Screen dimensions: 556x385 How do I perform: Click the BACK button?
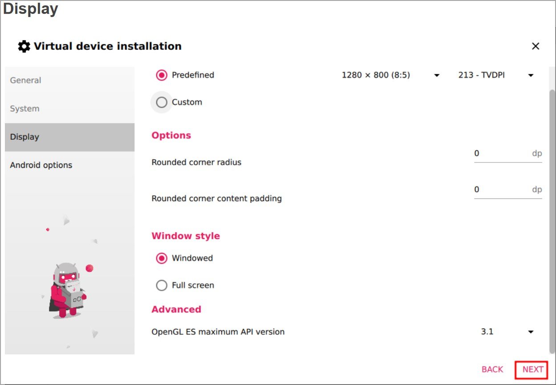pyautogui.click(x=492, y=369)
